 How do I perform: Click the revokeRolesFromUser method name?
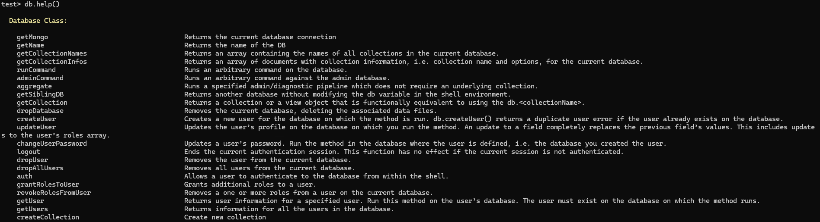coord(54,193)
